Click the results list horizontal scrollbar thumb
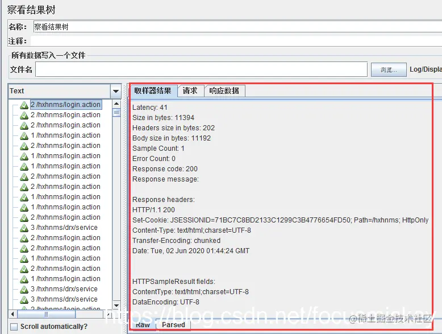The height and width of the screenshot is (334, 442). [47, 314]
